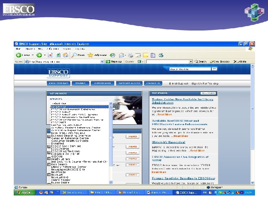
Task: Open the Search (Поиск) magnifier button
Action: 78,55
